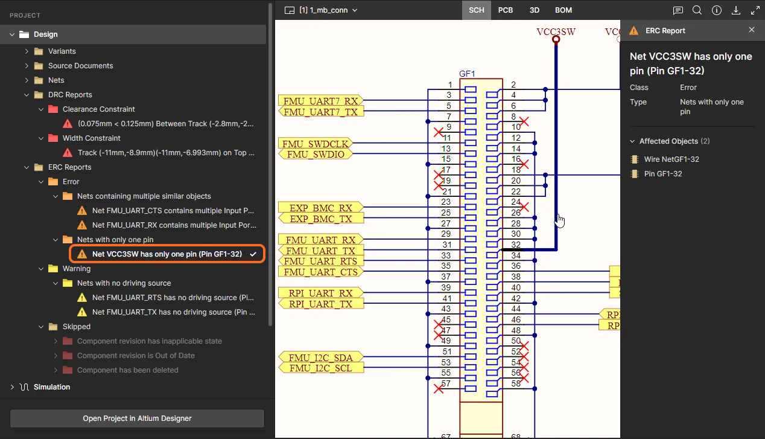
Task: Open the info panel icon
Action: (x=717, y=10)
